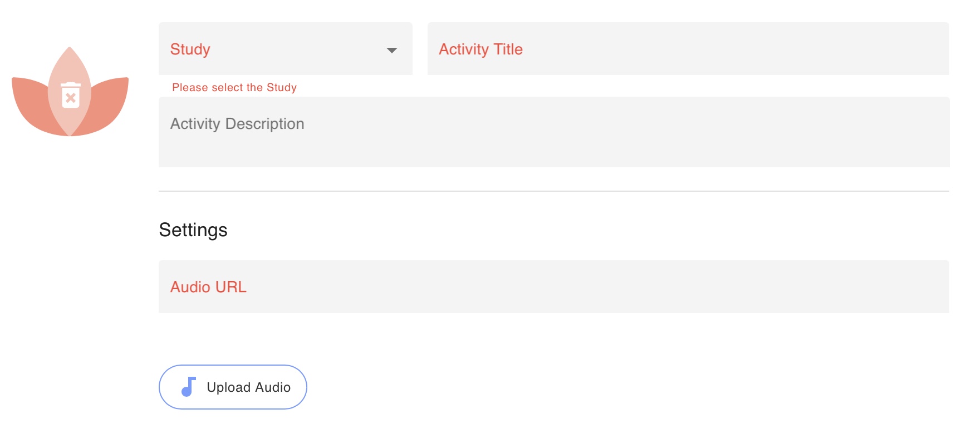Click the divider line above Settings
Viewport: 971px width, 429px height.
pyautogui.click(x=554, y=191)
